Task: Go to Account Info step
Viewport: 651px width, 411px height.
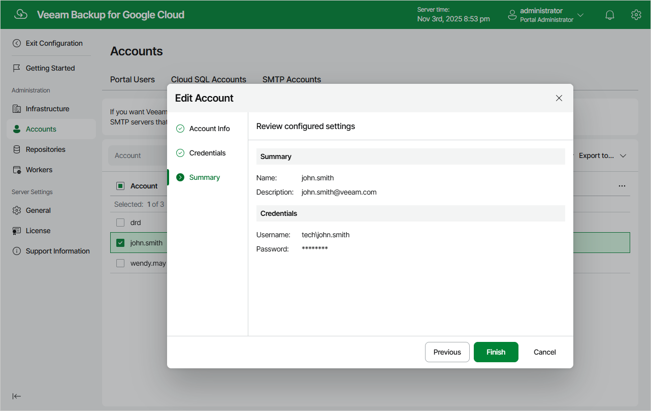Action: pyautogui.click(x=209, y=129)
